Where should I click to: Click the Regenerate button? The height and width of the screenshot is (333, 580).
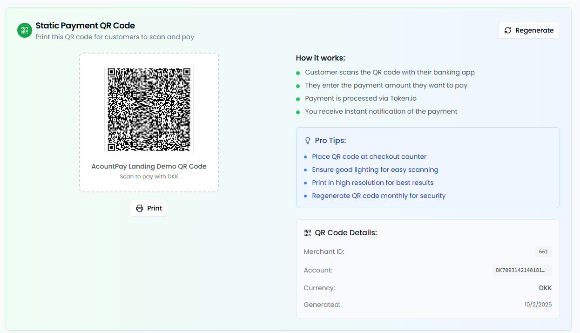(529, 30)
